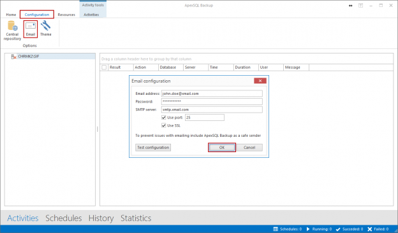Open the Activities bottom view
398x233 pixels.
[23, 218]
